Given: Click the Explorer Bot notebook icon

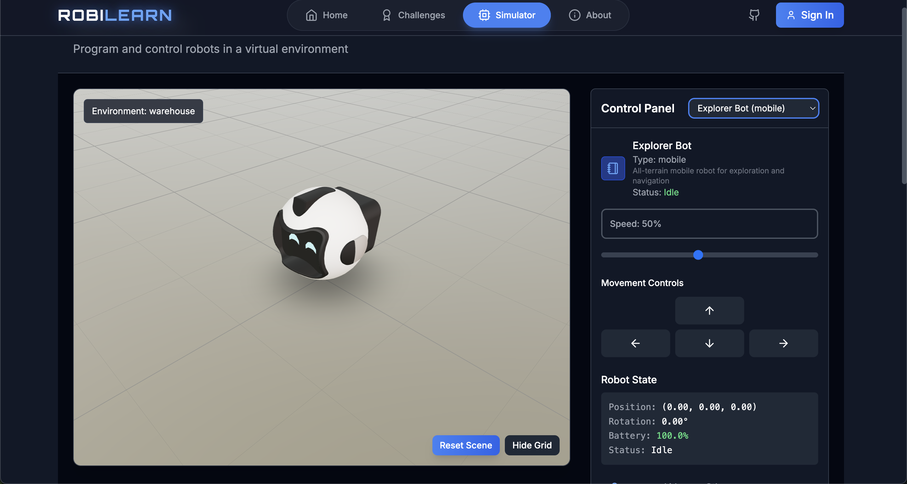Looking at the screenshot, I should point(613,168).
